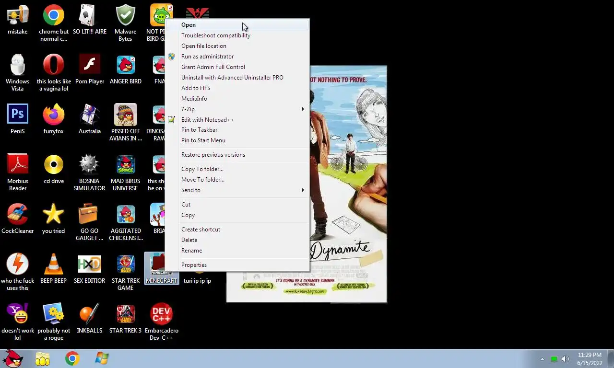Expand the 7-Zip submenu
614x368 pixels.
click(x=237, y=109)
